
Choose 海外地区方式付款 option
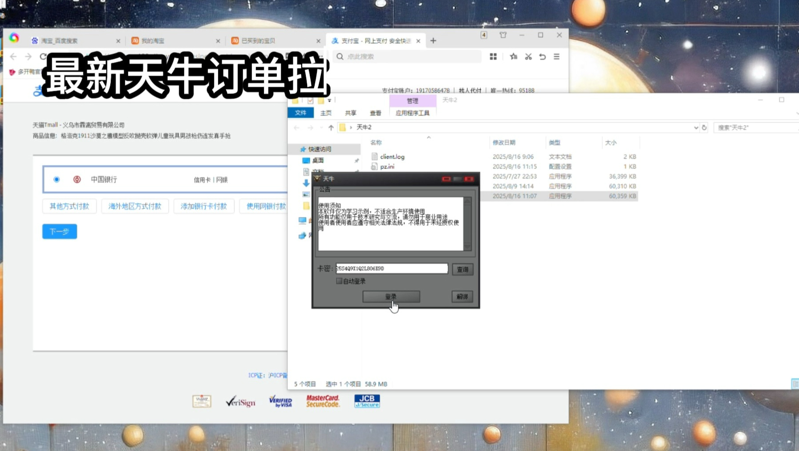pyautogui.click(x=135, y=206)
